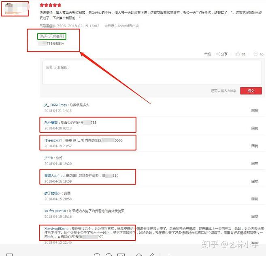
Task: Click the comment bubble icon showing 45
Action: click(255, 54)
